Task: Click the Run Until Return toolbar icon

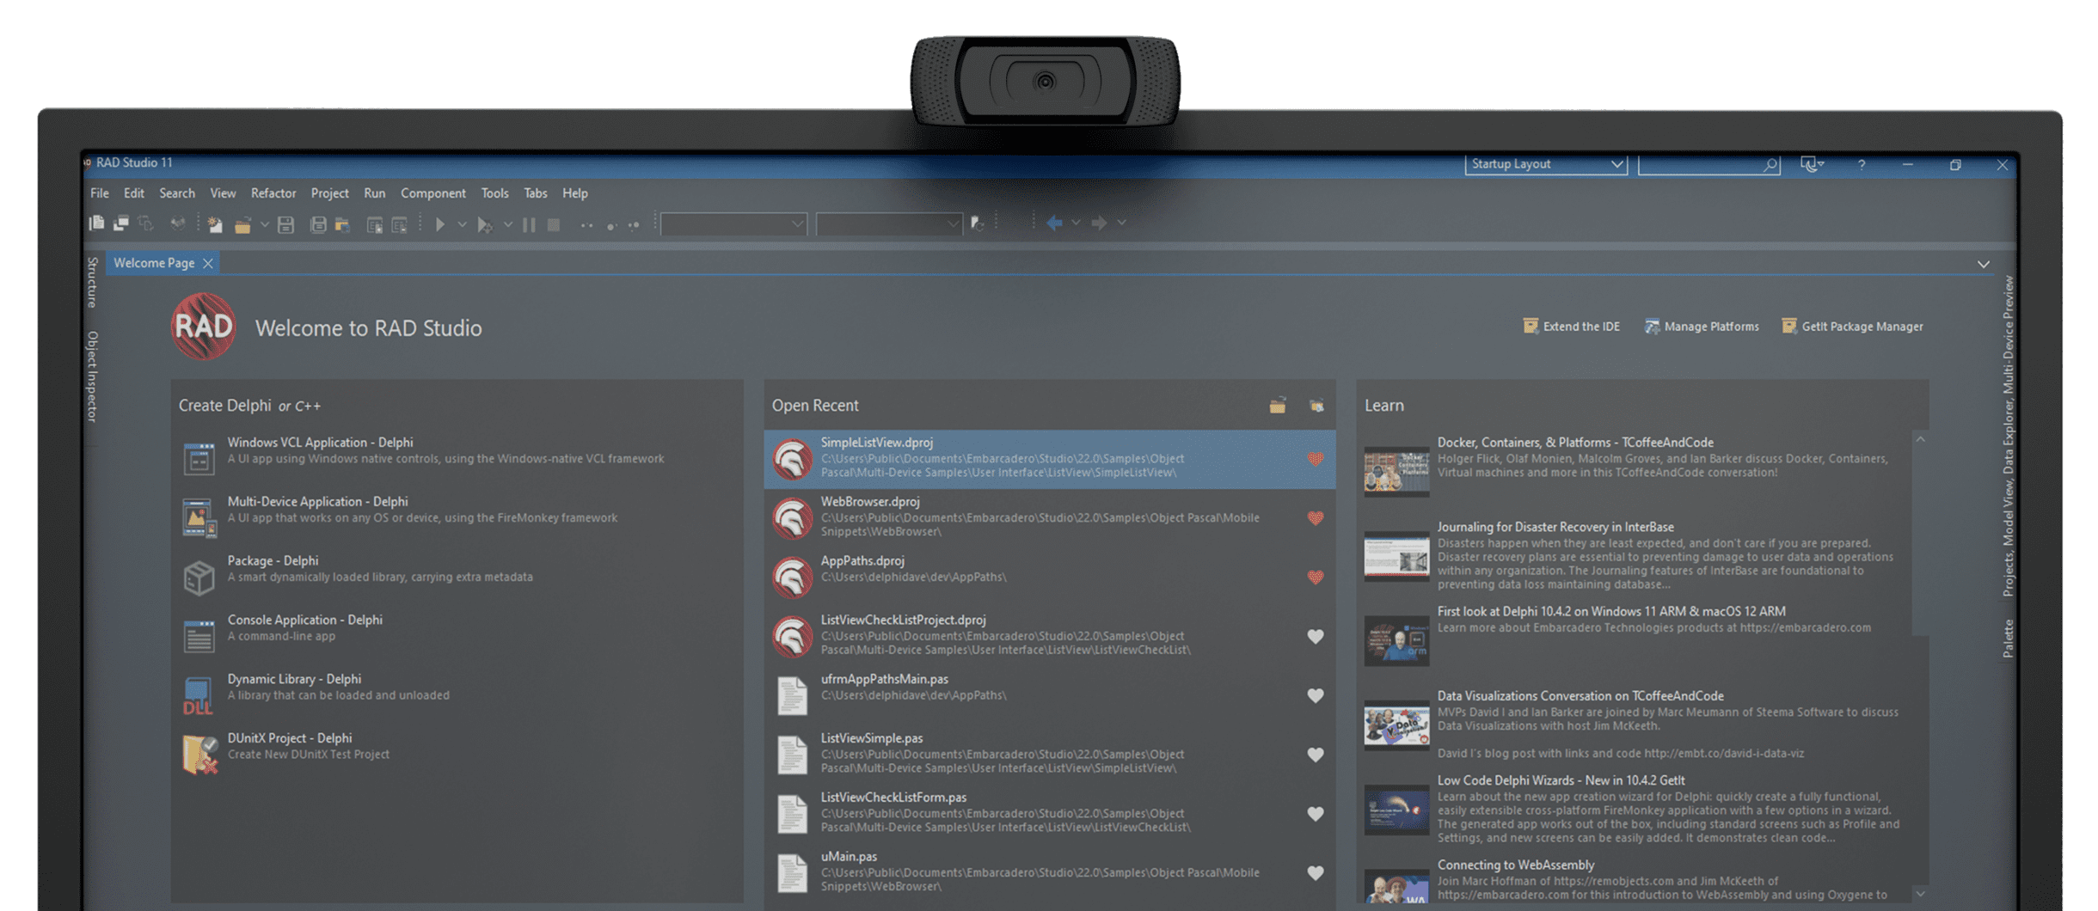Action: (635, 225)
